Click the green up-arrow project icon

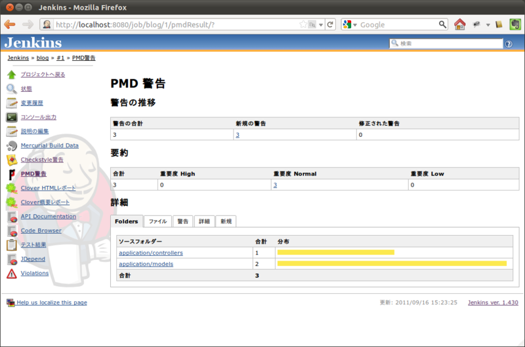(11, 75)
